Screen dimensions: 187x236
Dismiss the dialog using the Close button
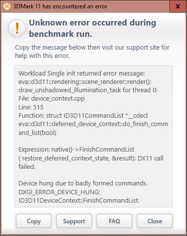point(155,221)
